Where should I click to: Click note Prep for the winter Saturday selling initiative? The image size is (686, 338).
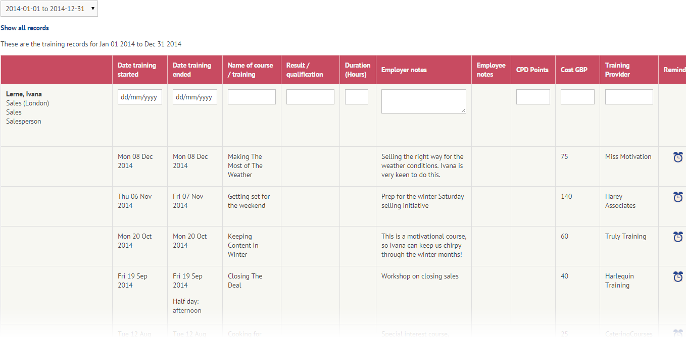(x=423, y=201)
